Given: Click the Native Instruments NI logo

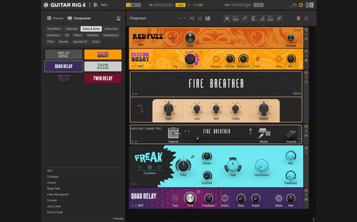Looking at the screenshot, I should [309, 5].
